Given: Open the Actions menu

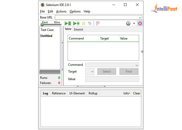Looking at the screenshot, I should tap(61, 11).
